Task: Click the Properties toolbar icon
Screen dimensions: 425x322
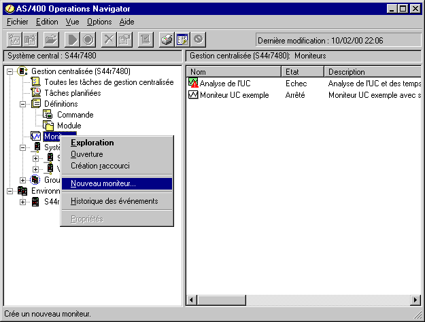Action: coord(124,40)
